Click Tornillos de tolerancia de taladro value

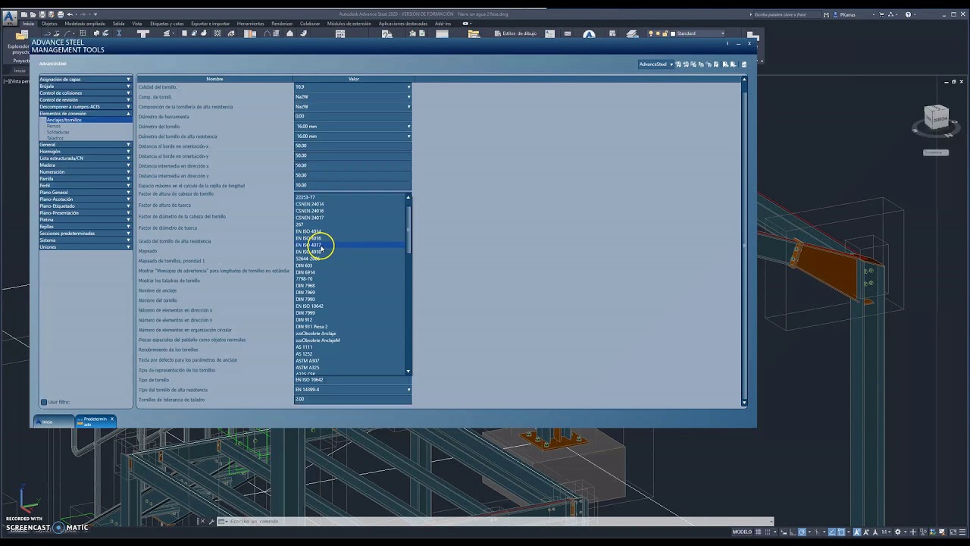pos(353,400)
